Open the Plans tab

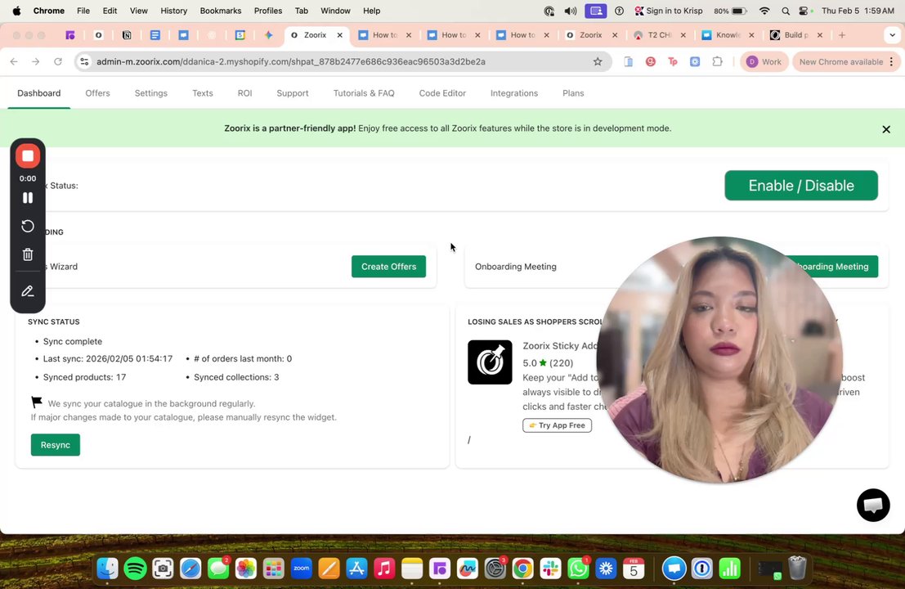click(x=573, y=93)
